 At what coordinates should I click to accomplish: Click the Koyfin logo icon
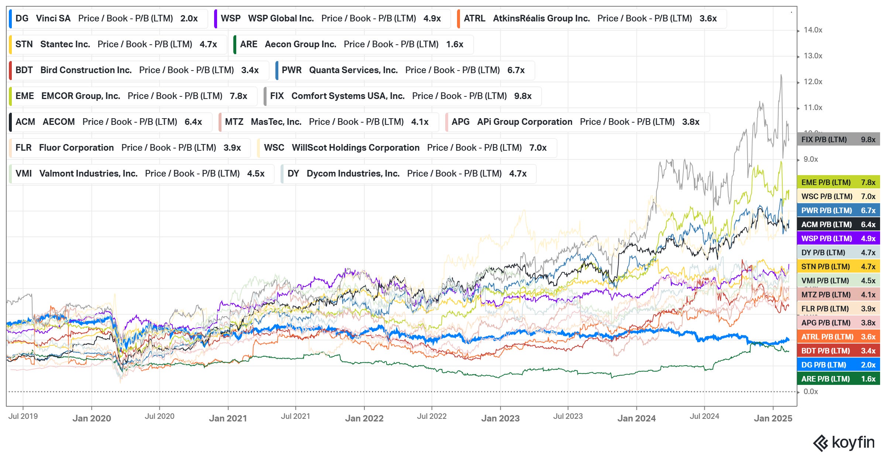coord(821,443)
